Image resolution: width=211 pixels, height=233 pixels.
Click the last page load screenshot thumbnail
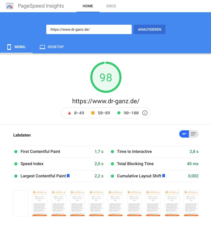coord(191,203)
